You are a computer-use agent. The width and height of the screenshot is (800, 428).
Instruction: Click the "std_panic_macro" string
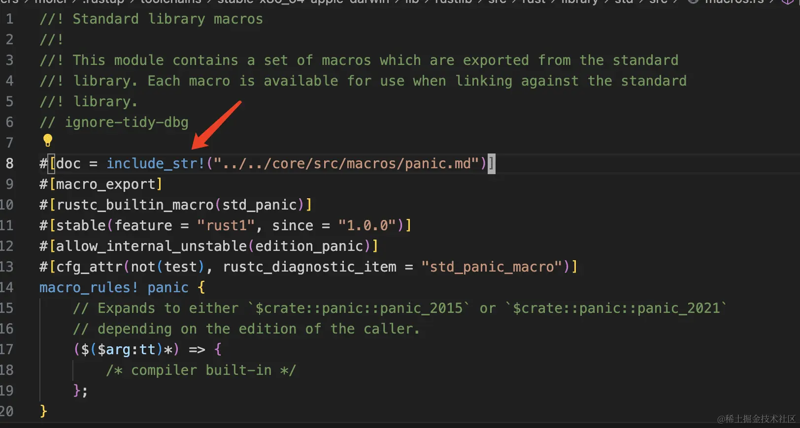492,267
